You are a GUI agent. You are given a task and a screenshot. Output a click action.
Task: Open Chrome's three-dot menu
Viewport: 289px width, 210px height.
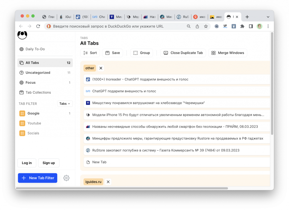tap(268, 26)
